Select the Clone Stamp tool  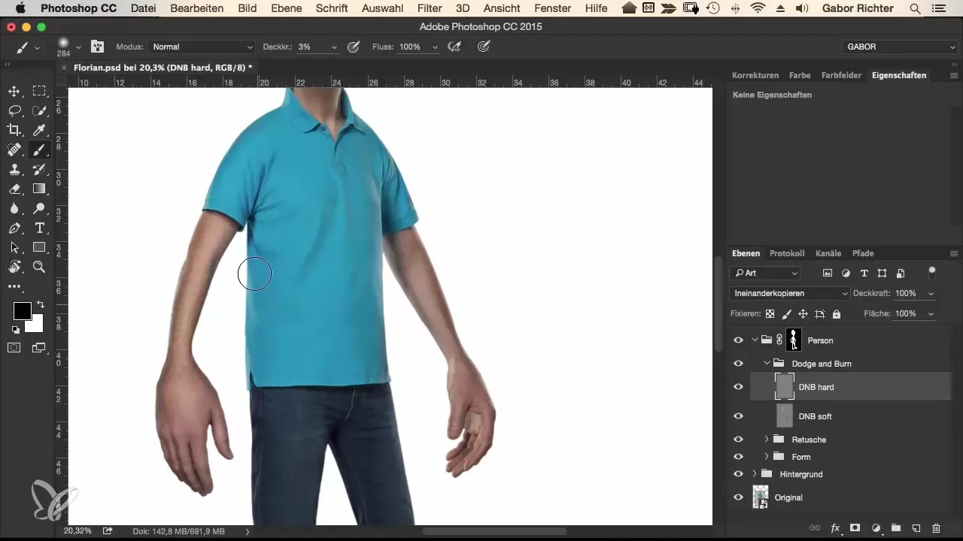tap(14, 169)
